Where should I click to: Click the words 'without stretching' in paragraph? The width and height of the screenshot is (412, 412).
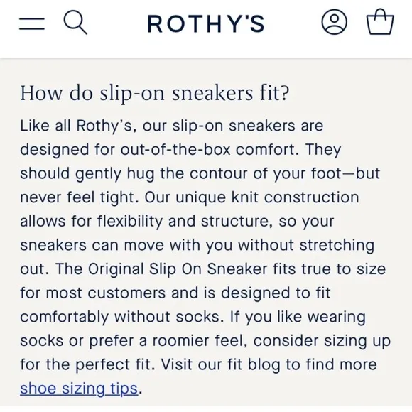click(x=306, y=245)
